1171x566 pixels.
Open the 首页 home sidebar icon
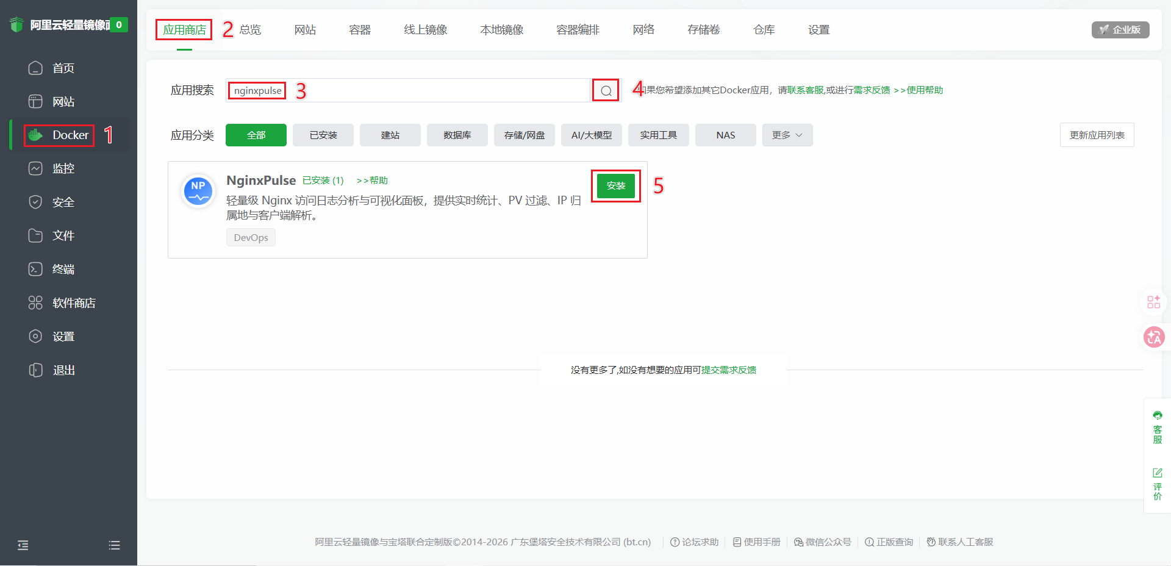pyautogui.click(x=35, y=68)
